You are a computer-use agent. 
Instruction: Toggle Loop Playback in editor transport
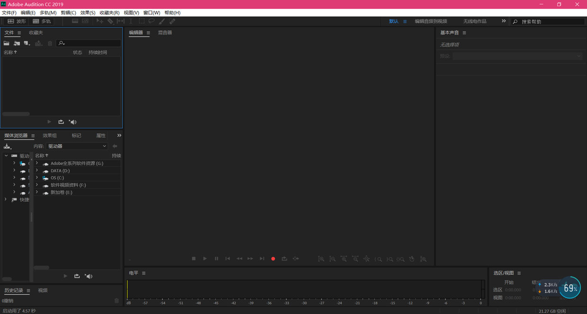tap(285, 259)
